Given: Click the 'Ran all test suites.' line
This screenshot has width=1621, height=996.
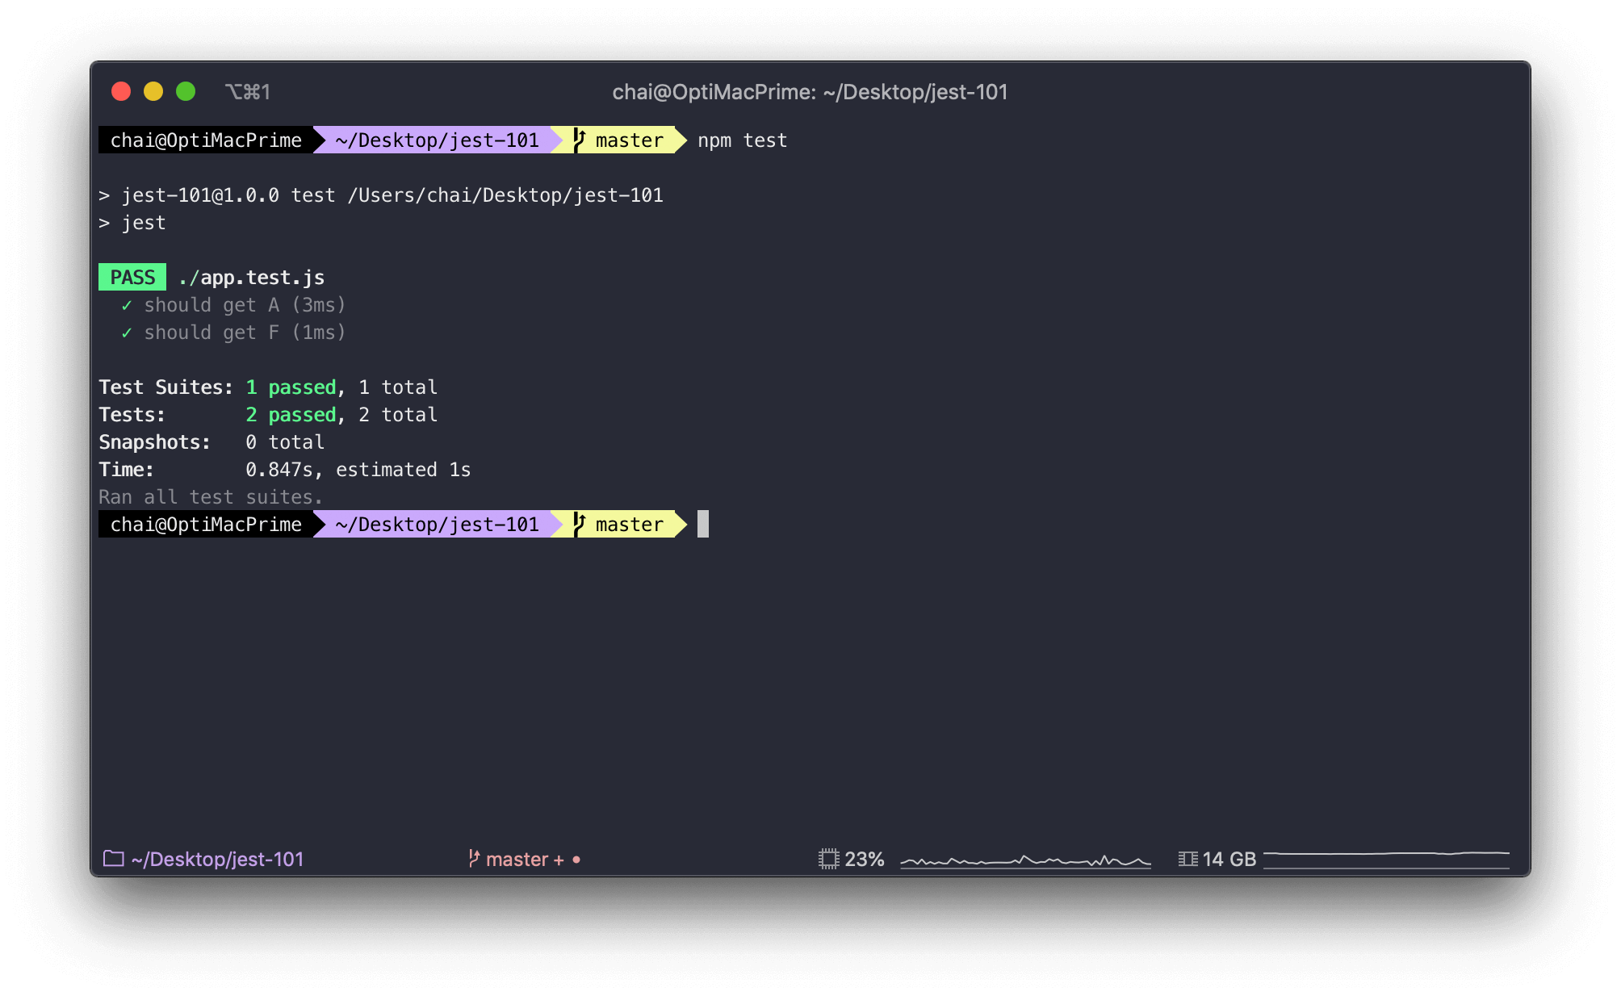Looking at the screenshot, I should pyautogui.click(x=211, y=497).
